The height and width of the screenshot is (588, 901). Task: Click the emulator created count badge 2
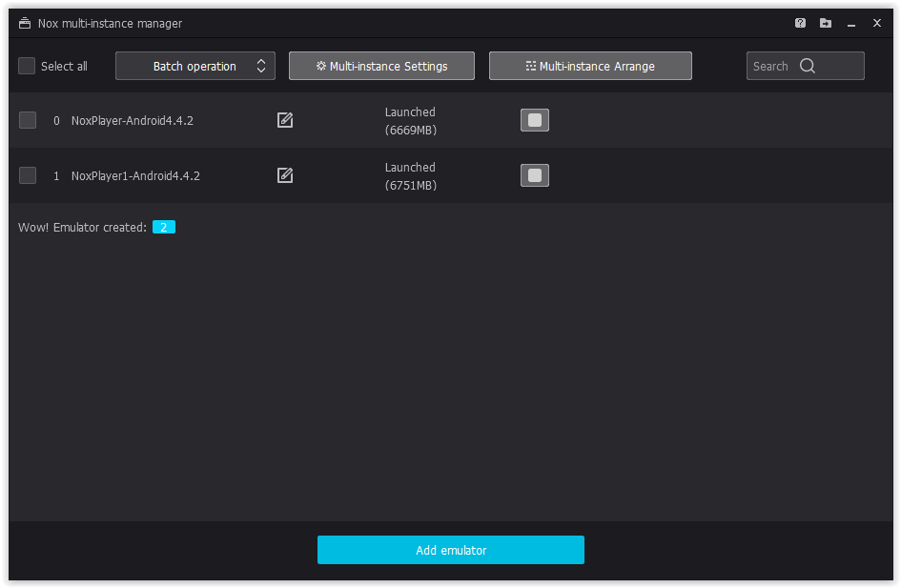click(x=164, y=228)
